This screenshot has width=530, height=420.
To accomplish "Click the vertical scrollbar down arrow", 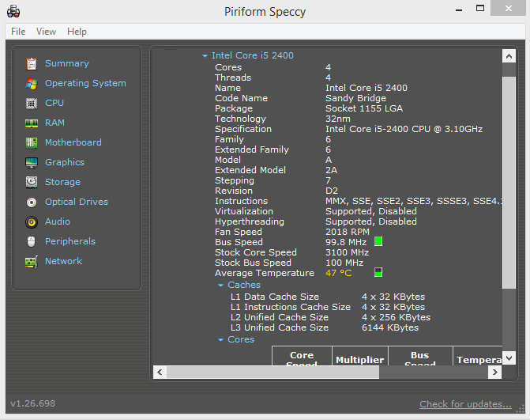I will coord(509,358).
